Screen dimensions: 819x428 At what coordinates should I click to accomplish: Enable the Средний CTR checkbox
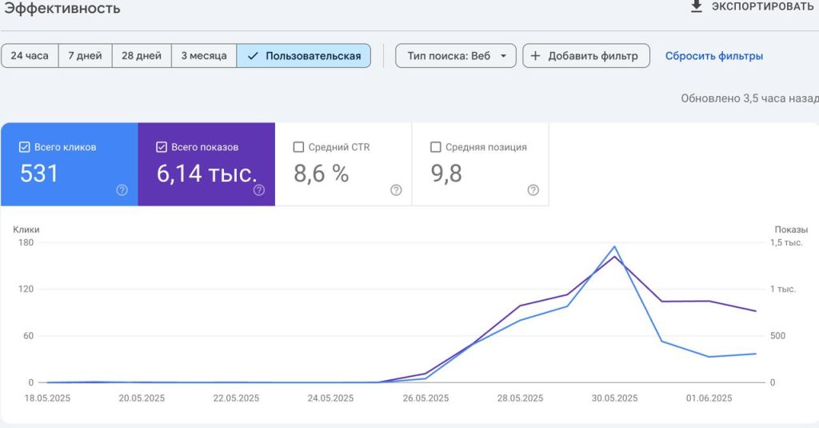[x=298, y=147]
